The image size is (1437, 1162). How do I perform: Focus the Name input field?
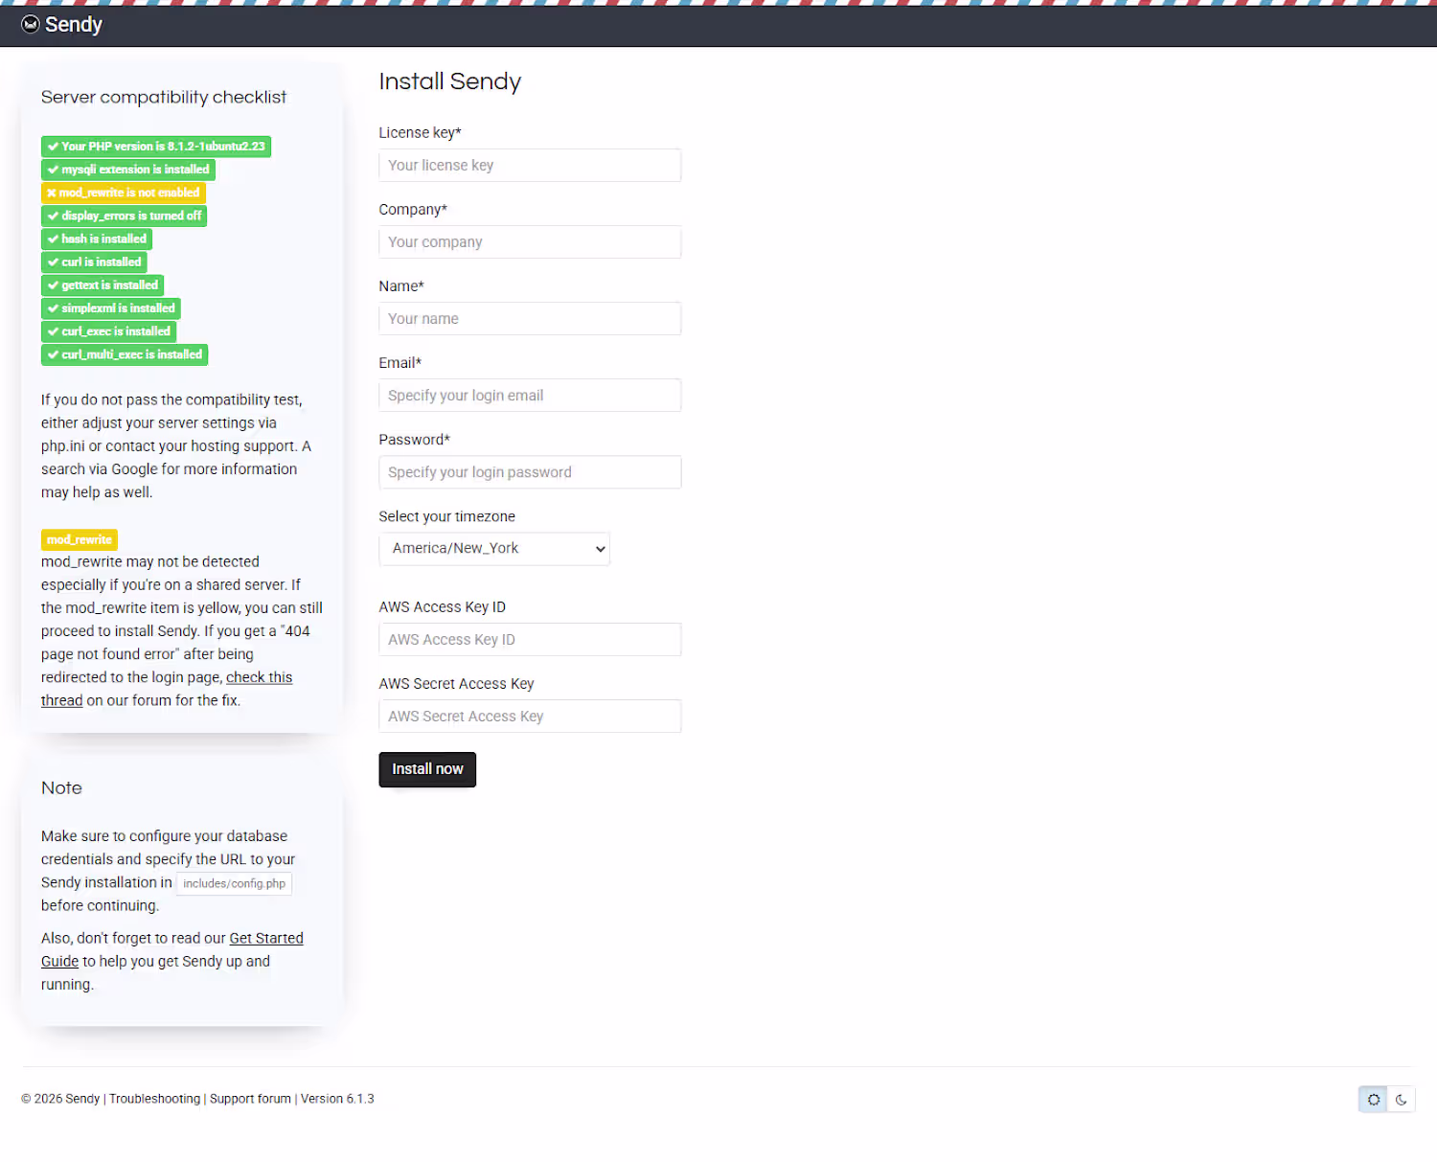click(x=530, y=319)
